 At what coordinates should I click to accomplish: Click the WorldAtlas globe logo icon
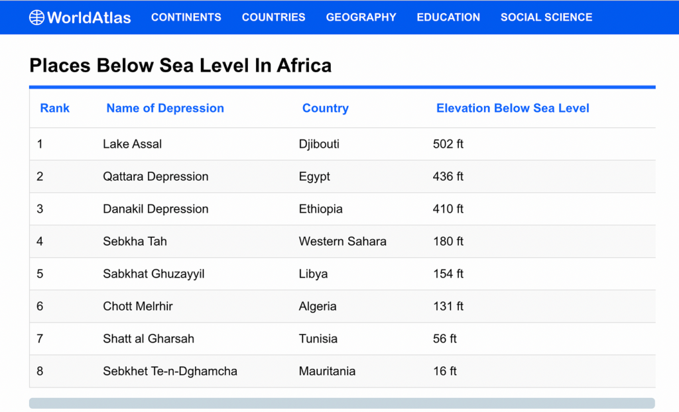point(36,17)
